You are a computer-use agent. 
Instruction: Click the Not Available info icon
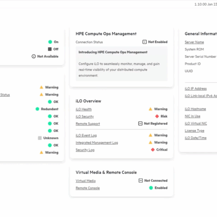tap(34, 56)
